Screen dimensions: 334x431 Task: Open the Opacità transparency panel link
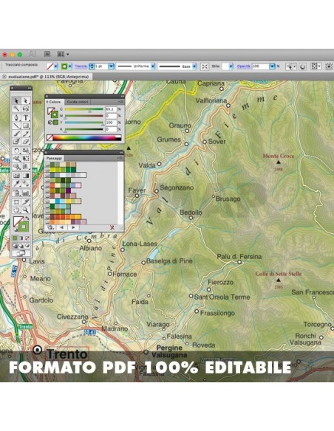tap(244, 66)
